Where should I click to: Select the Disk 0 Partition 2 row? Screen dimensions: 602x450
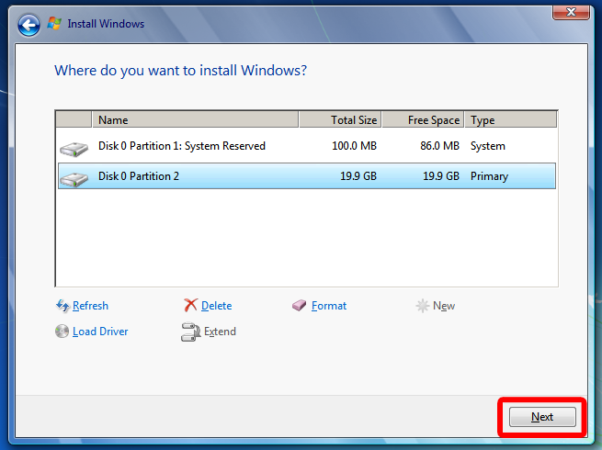(306, 176)
